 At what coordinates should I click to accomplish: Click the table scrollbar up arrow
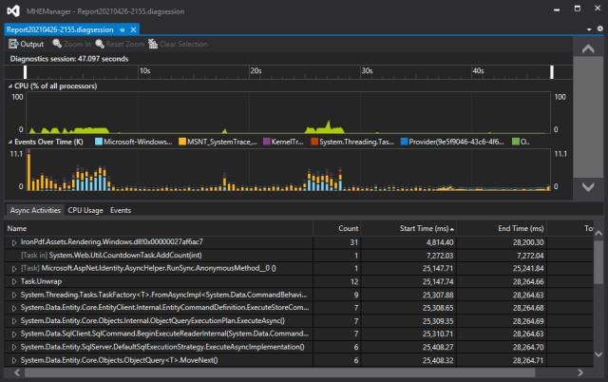click(598, 233)
